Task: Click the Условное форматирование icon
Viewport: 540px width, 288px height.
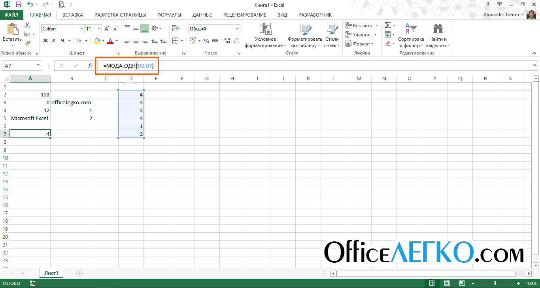Action: point(265,30)
